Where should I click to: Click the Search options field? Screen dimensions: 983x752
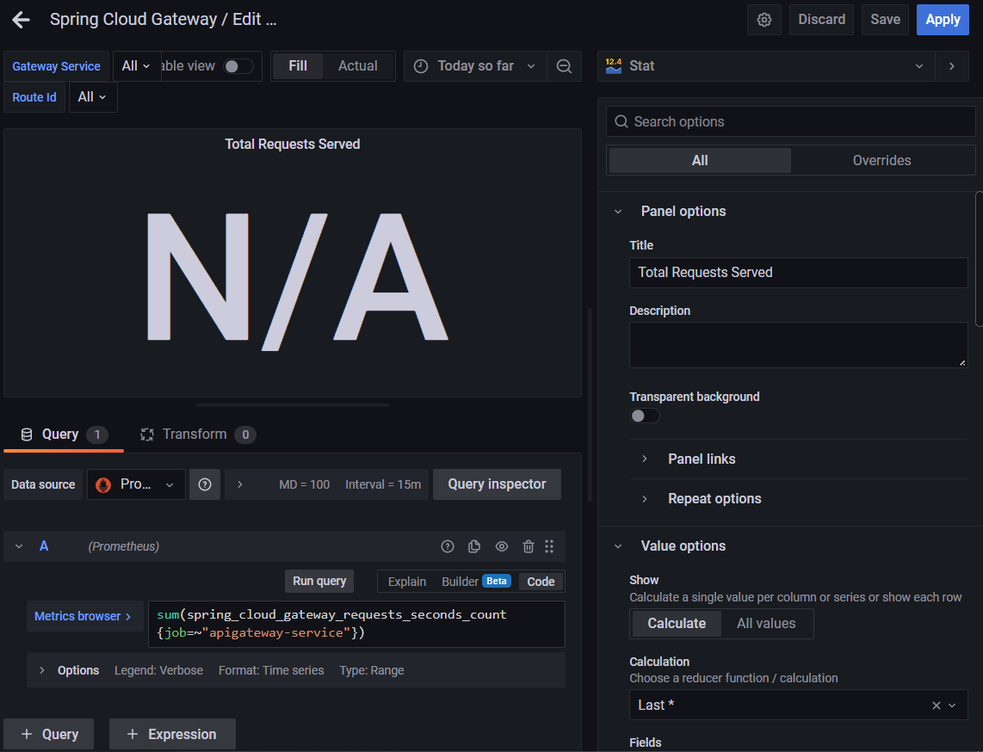790,121
